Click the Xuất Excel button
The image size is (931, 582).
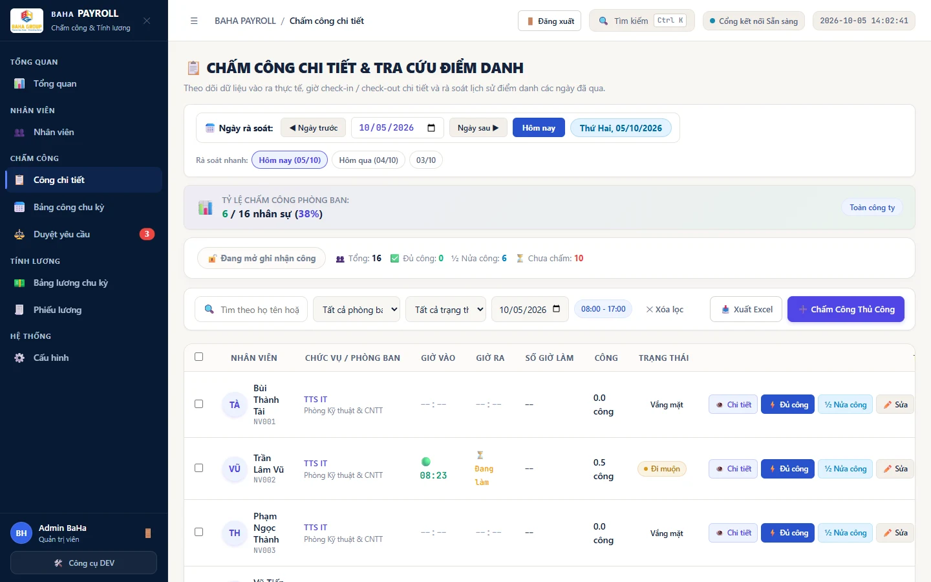click(746, 309)
